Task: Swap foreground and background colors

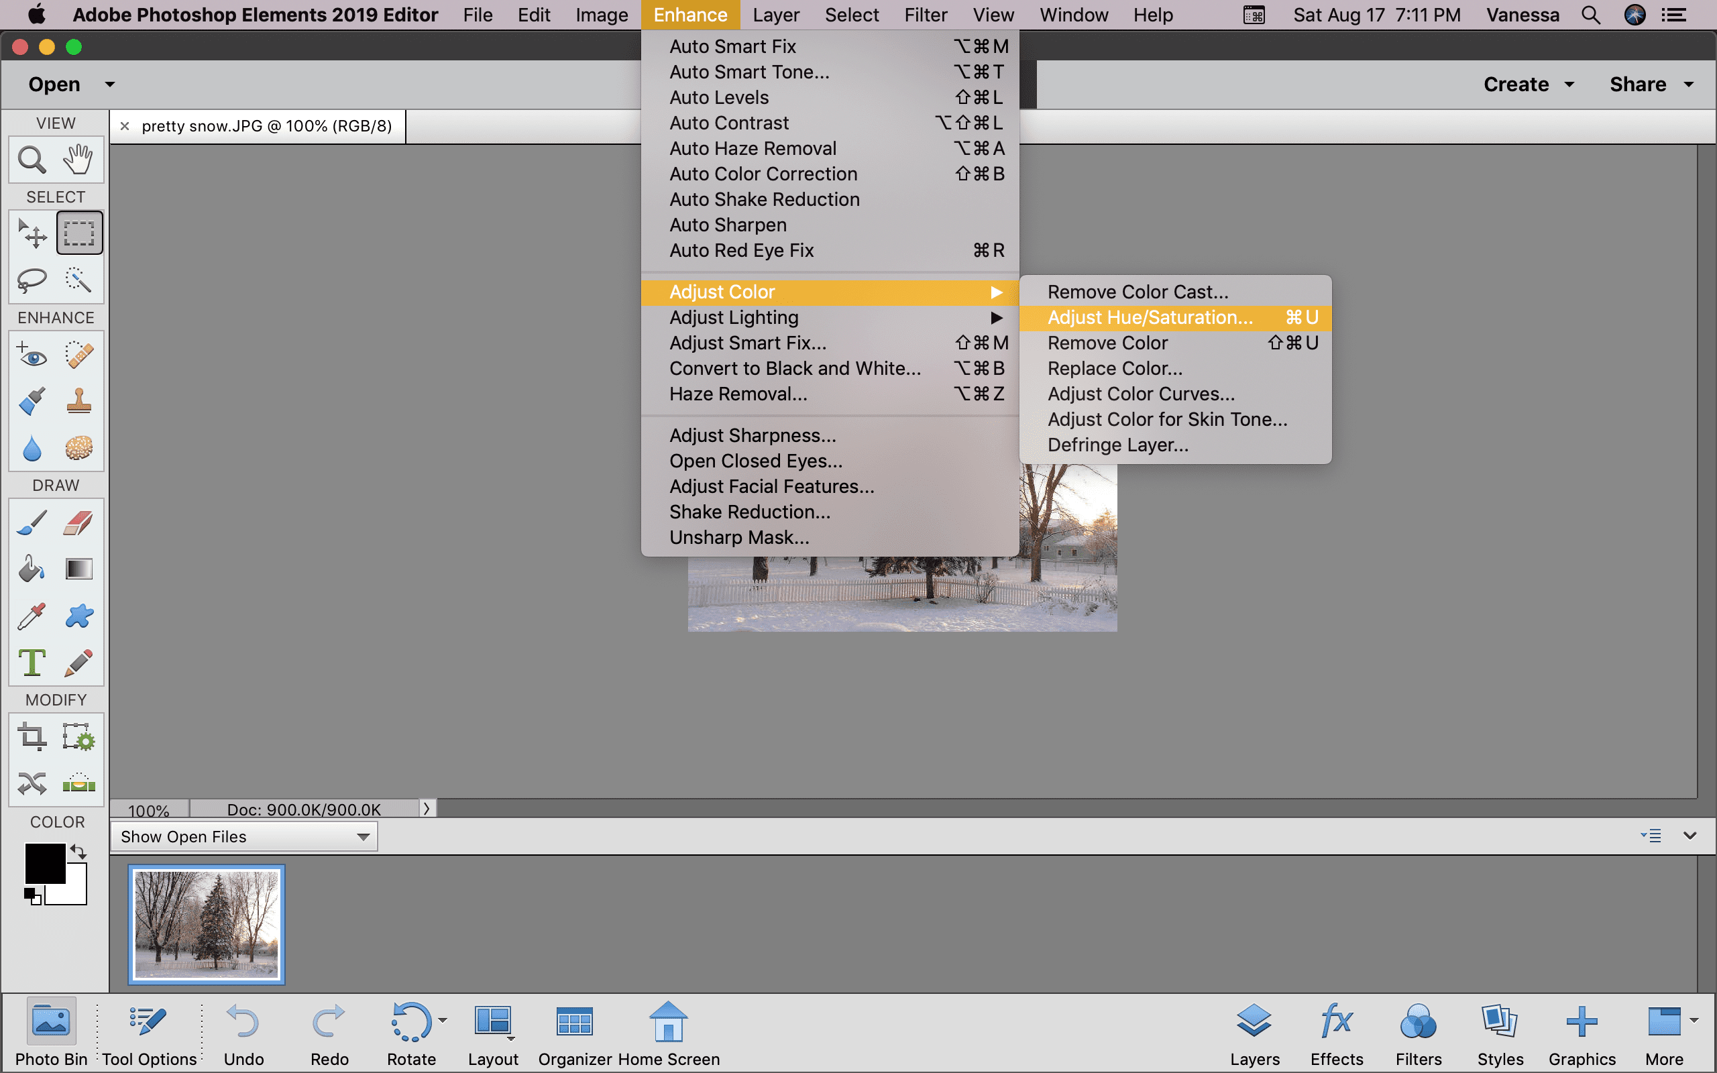Action: pos(78,851)
